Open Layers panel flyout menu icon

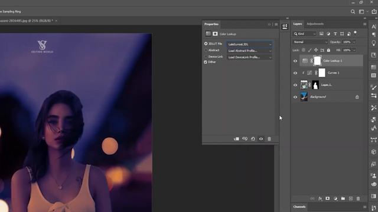pos(365,24)
